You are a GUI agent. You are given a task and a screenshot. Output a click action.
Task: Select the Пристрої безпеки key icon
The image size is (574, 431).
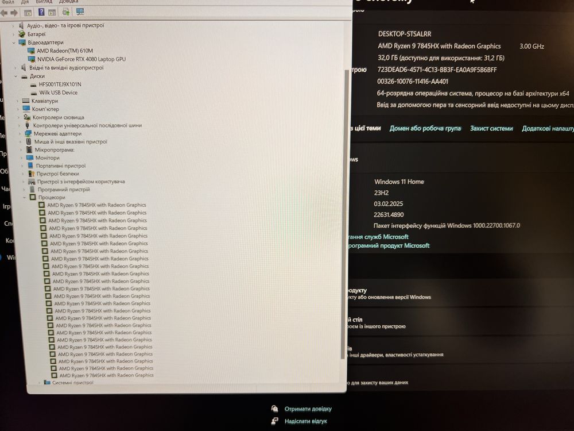tap(32, 174)
